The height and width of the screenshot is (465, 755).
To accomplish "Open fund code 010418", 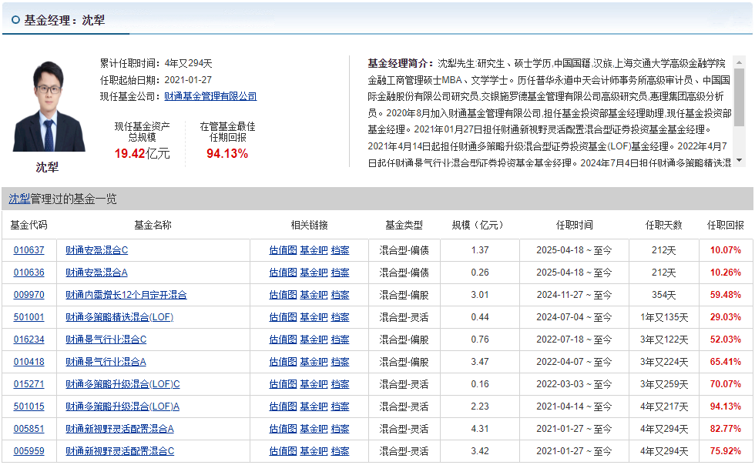I will click(29, 362).
